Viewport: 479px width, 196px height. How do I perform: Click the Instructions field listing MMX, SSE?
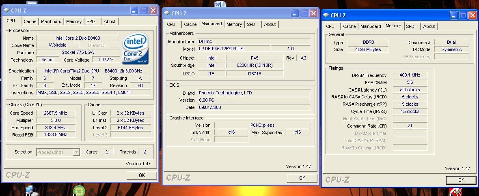pos(93,93)
